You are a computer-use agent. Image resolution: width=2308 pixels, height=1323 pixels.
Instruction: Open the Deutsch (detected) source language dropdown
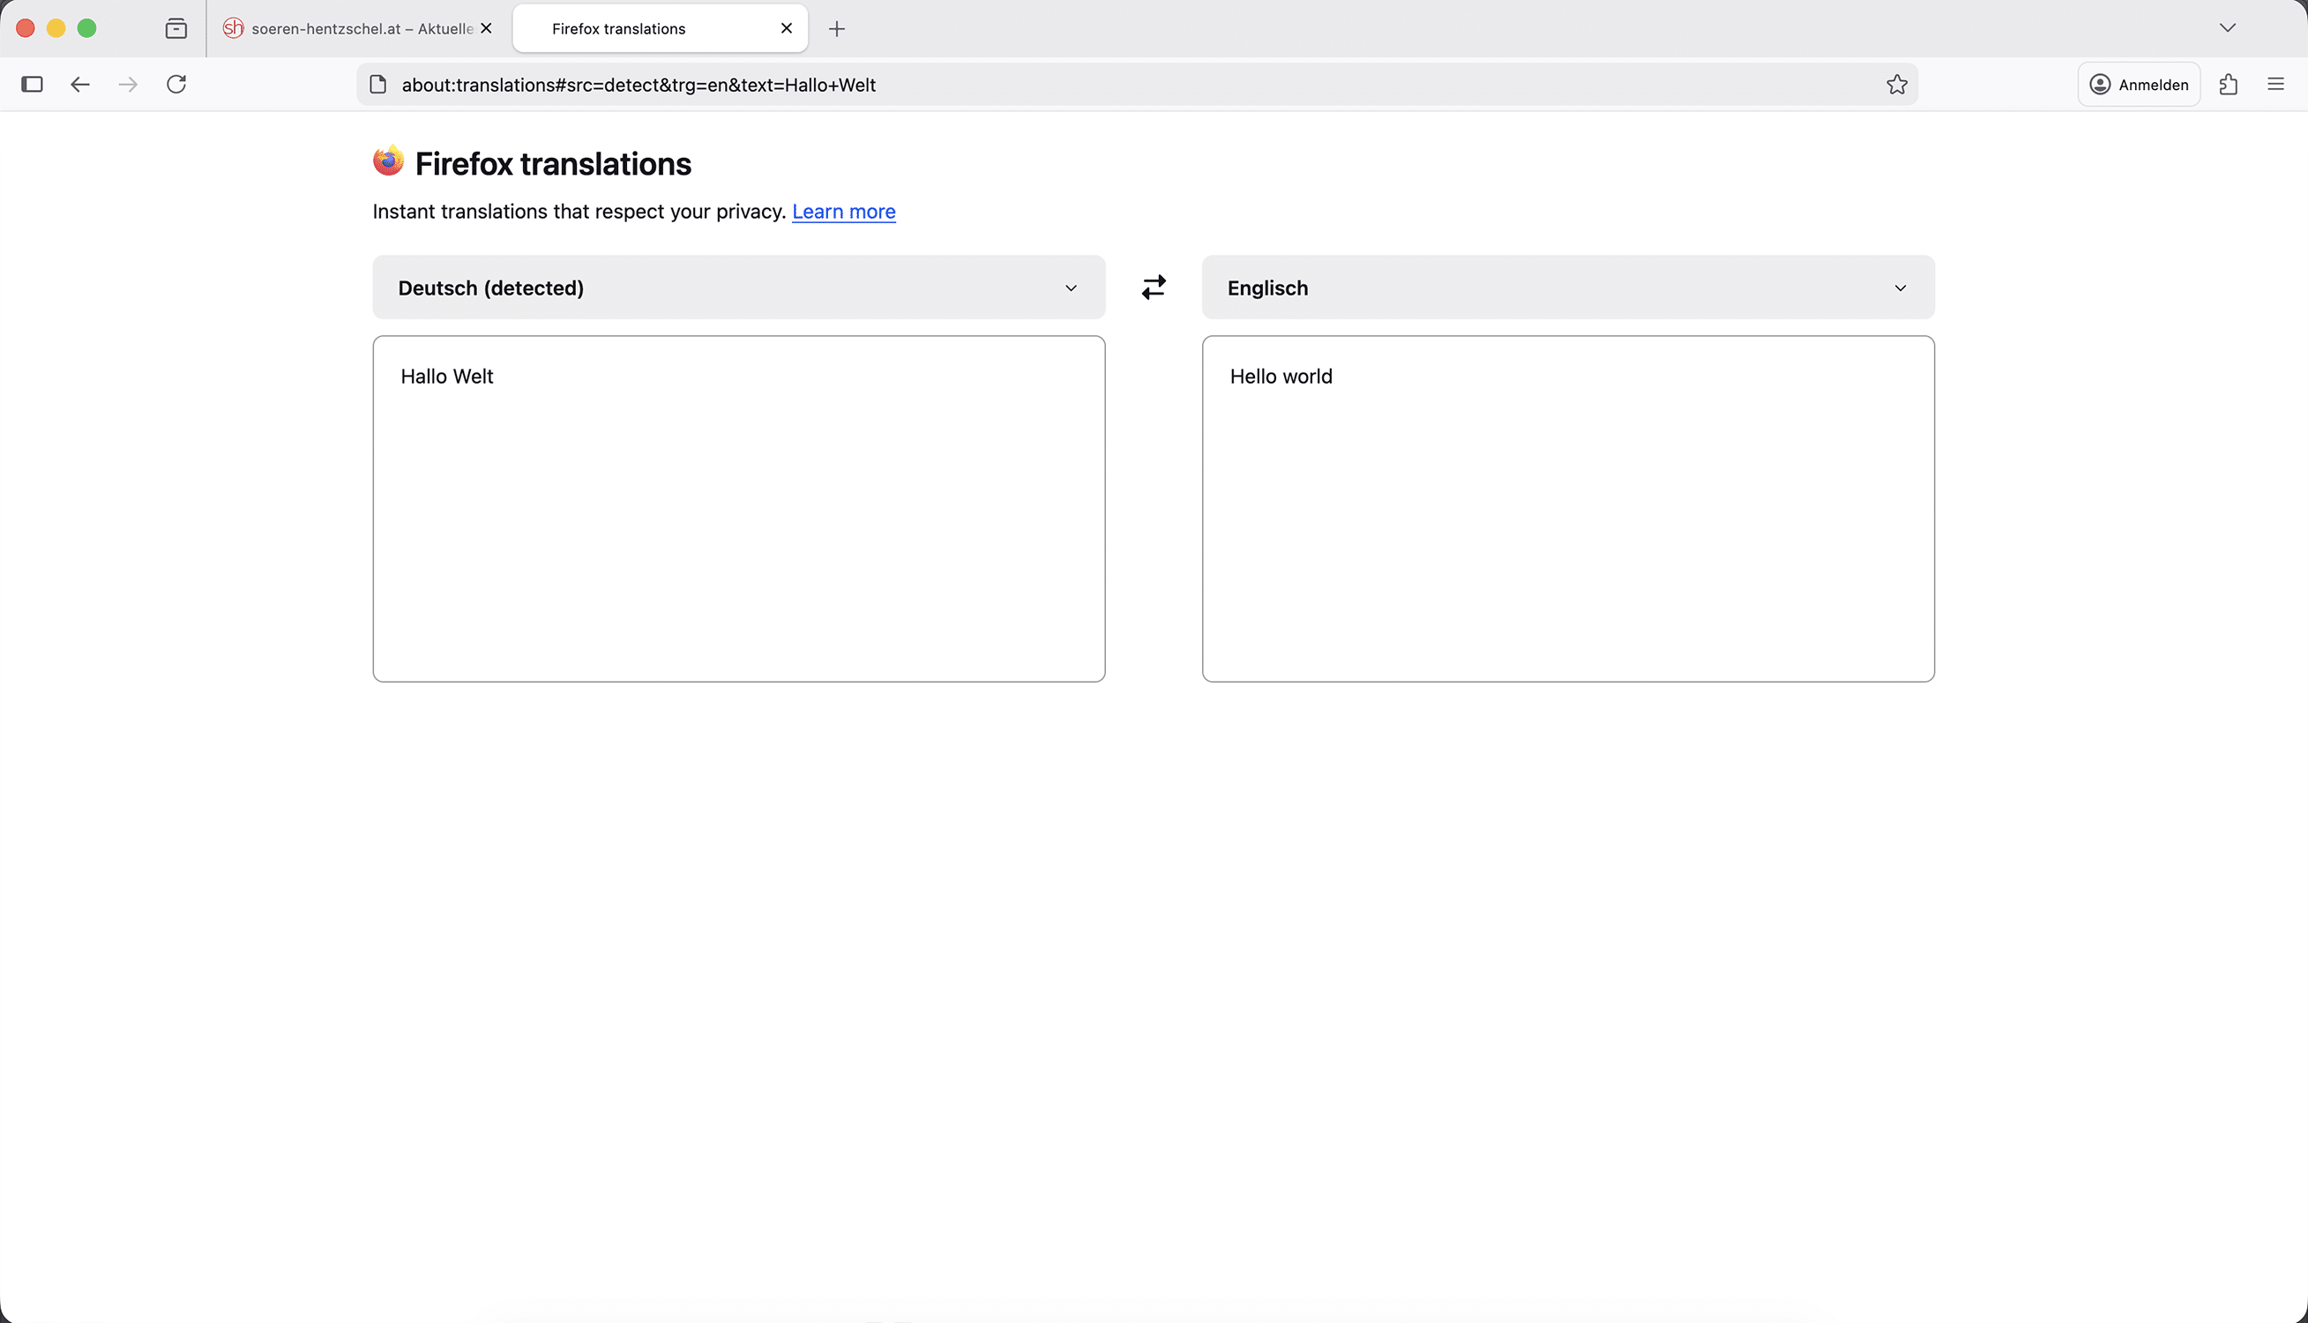coord(738,288)
